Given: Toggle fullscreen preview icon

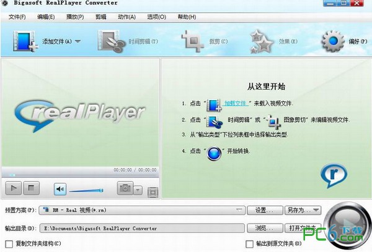Looking at the screenshot, I should [x=153, y=193].
